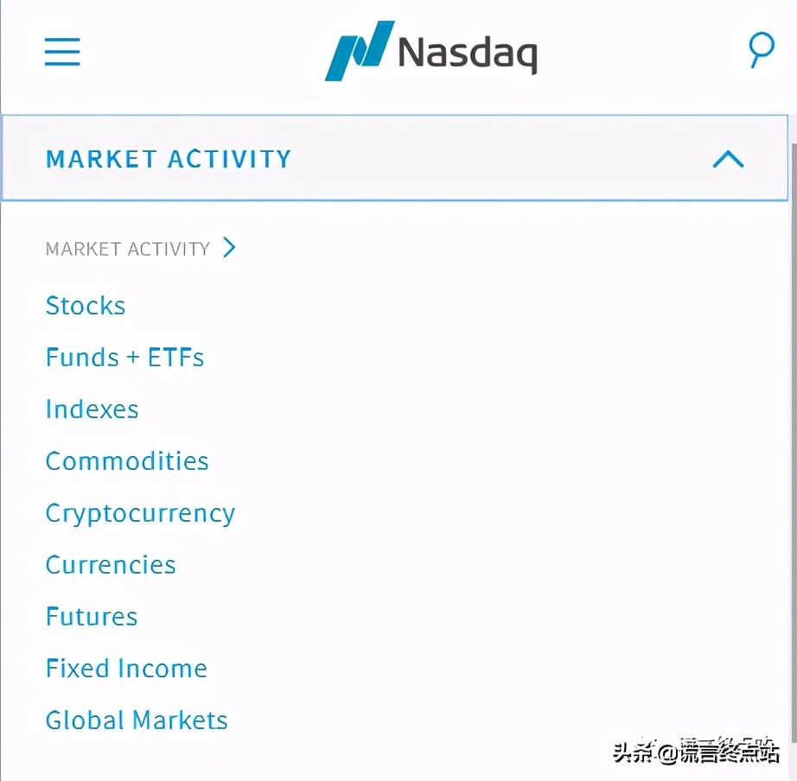Open Fixed Income
This screenshot has height=781, width=797.
[126, 669]
